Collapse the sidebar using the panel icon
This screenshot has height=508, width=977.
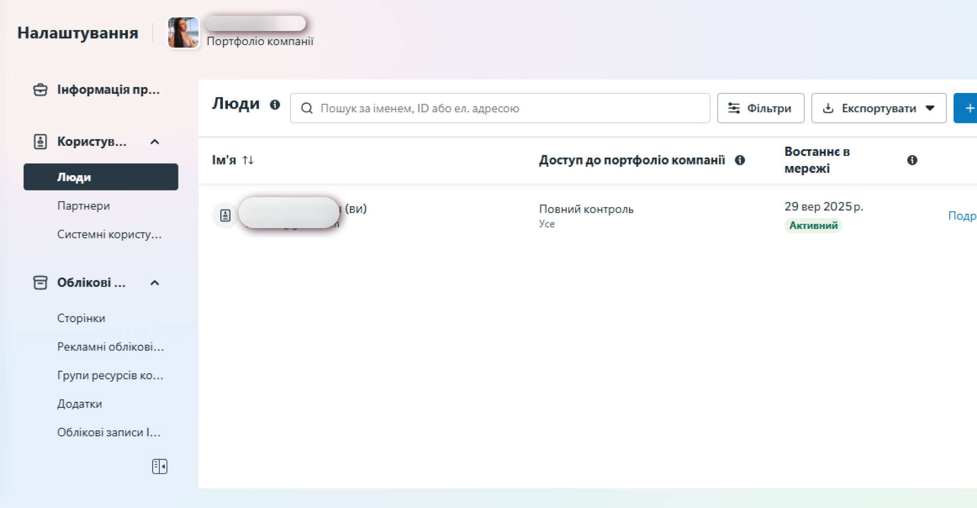pyautogui.click(x=159, y=466)
